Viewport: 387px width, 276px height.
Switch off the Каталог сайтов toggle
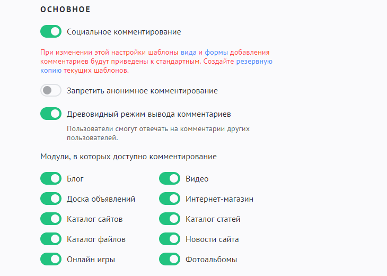[x=51, y=219]
